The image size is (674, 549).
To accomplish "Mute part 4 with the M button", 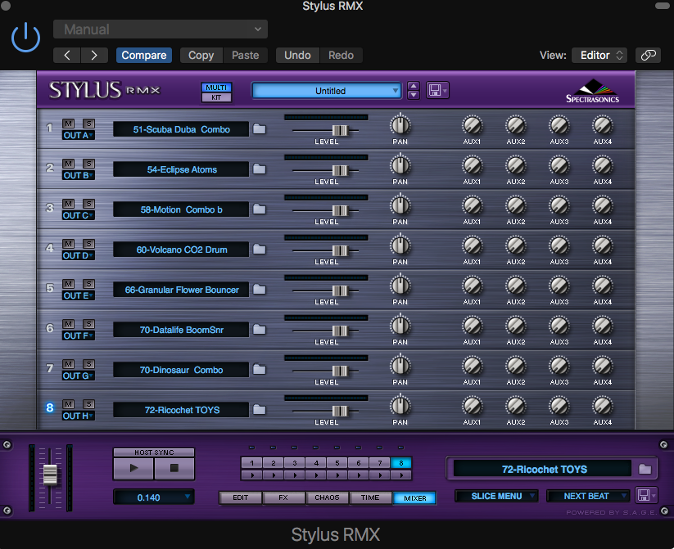I will point(68,244).
